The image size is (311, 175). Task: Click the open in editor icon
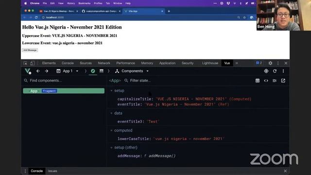click(283, 81)
